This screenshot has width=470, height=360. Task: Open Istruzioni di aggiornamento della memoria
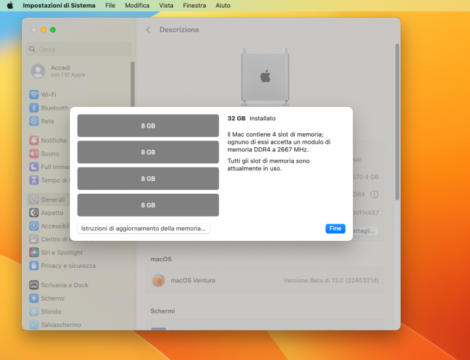tap(143, 228)
